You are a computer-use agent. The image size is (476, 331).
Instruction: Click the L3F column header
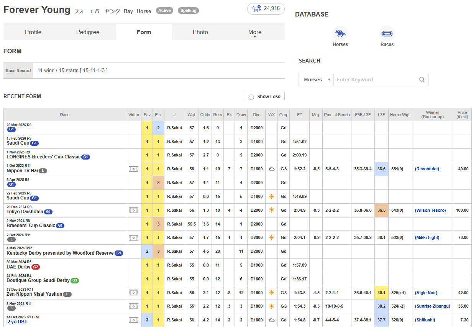[381, 115]
